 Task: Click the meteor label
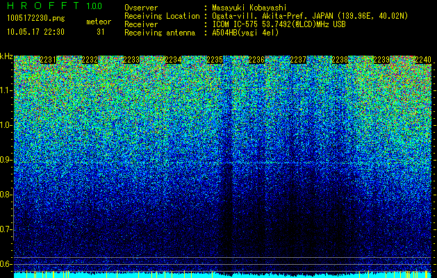(99, 22)
